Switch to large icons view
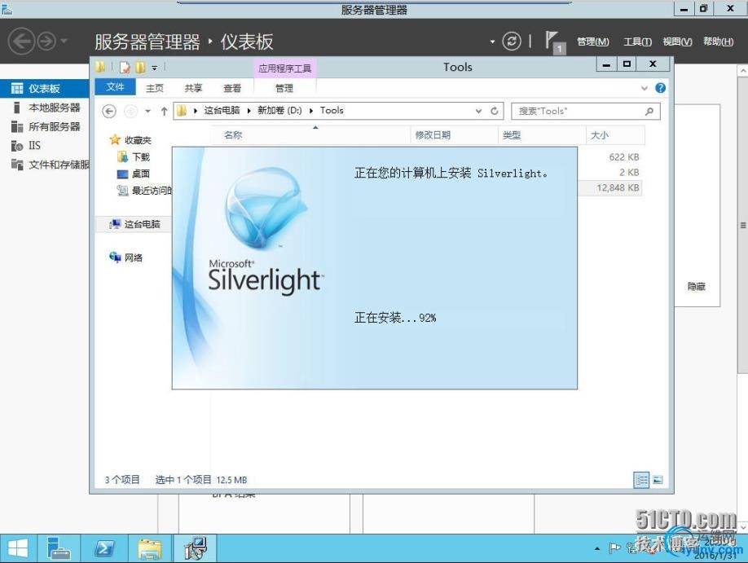Viewport: 748px width, 563px height. pos(658,480)
